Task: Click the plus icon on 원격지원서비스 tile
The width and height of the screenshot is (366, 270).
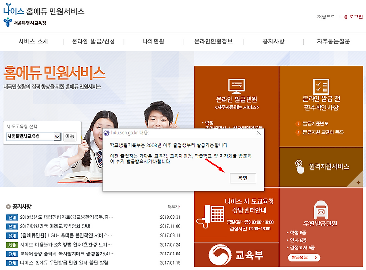Action: pyautogui.click(x=358, y=182)
